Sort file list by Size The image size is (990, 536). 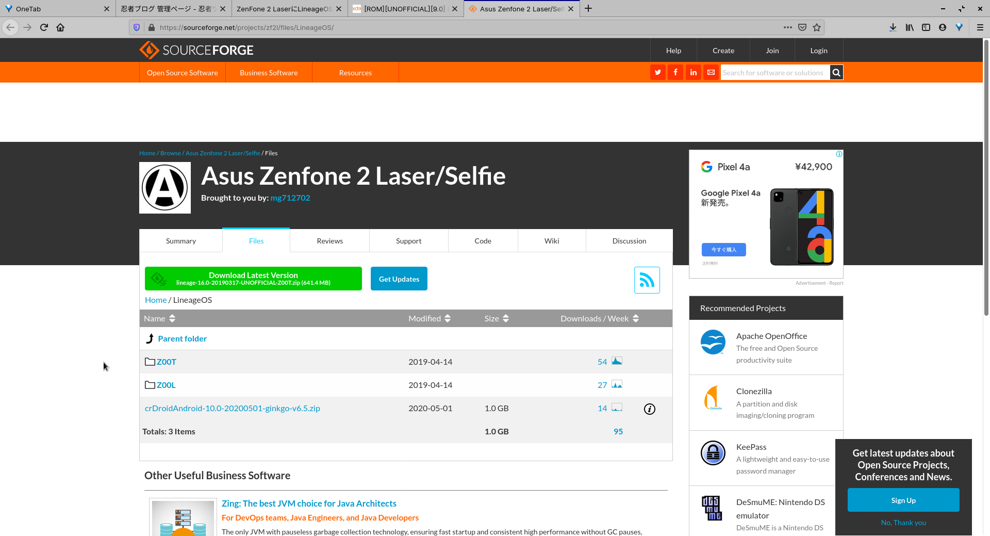click(497, 318)
